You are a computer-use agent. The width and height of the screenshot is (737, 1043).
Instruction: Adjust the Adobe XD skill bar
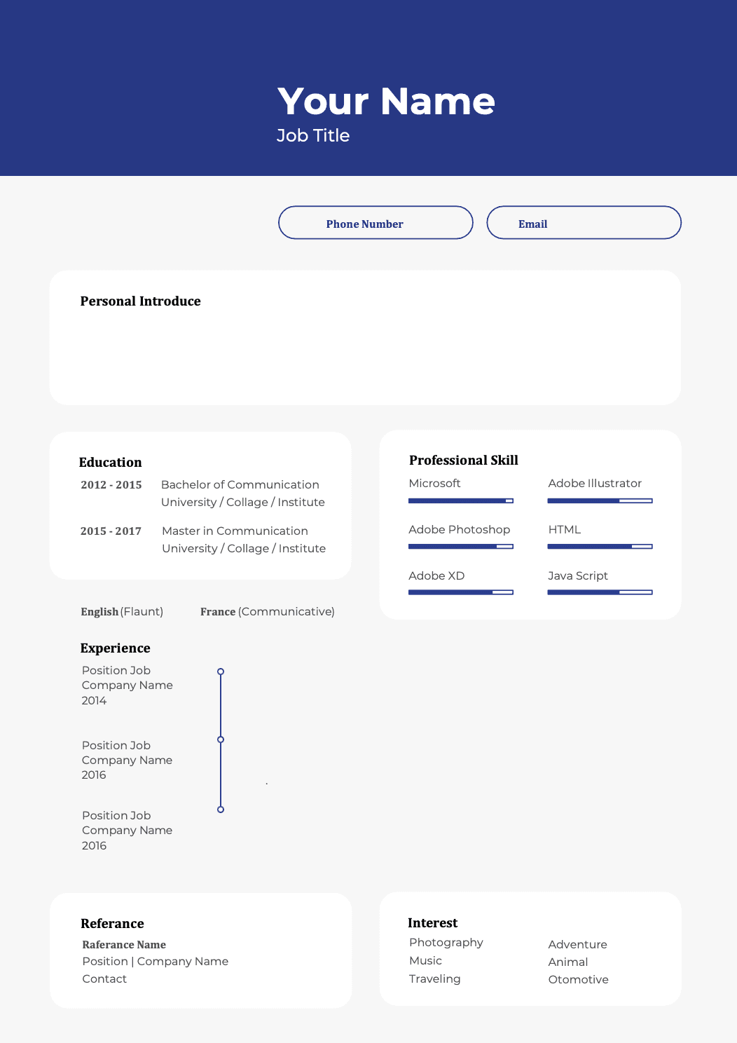461,592
